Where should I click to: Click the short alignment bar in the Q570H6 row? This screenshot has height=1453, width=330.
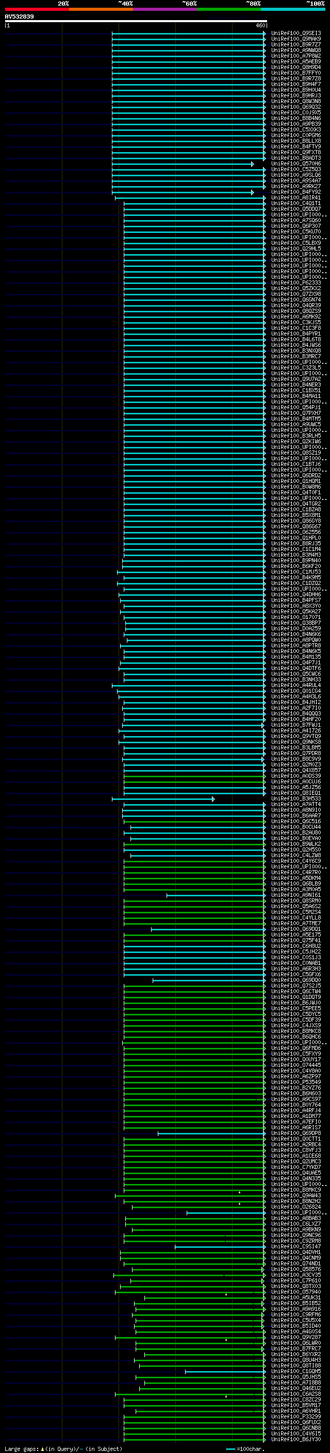pyautogui.click(x=183, y=164)
